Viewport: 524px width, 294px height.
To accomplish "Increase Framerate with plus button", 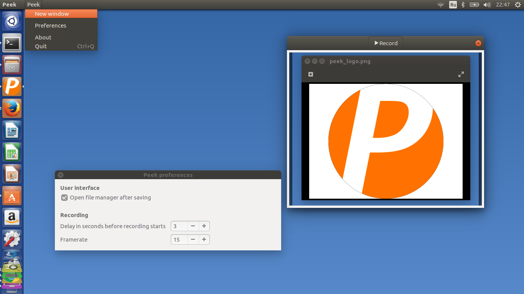I will 204,240.
